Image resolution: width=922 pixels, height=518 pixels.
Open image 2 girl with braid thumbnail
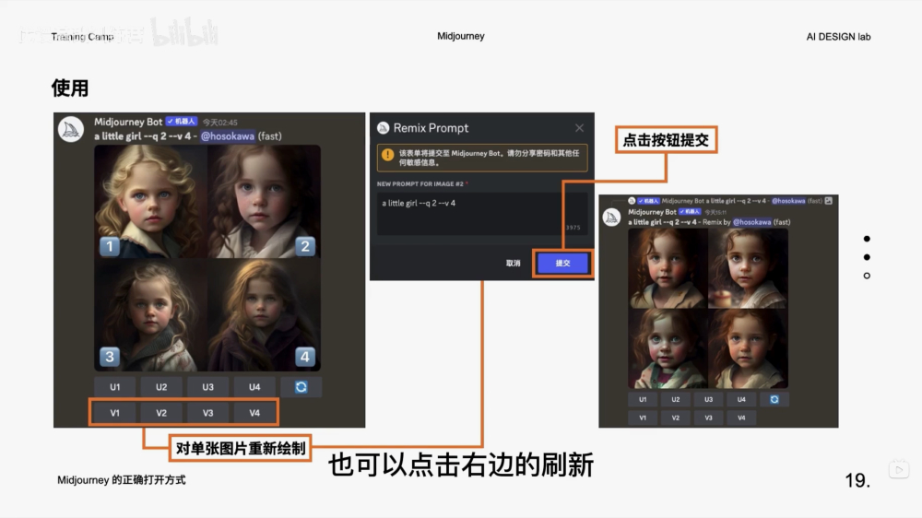click(x=264, y=201)
